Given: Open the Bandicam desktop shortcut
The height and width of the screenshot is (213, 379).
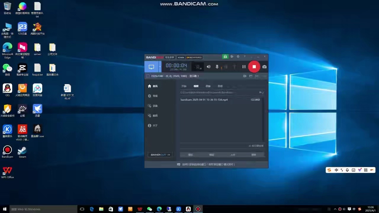Looking at the screenshot, I should click(x=7, y=151).
